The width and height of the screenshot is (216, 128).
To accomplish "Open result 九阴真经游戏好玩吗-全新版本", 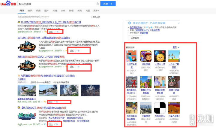I will point(47,76).
